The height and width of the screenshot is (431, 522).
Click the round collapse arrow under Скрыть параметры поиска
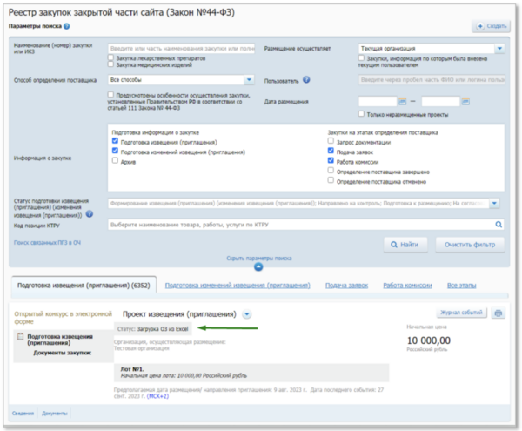[259, 266]
